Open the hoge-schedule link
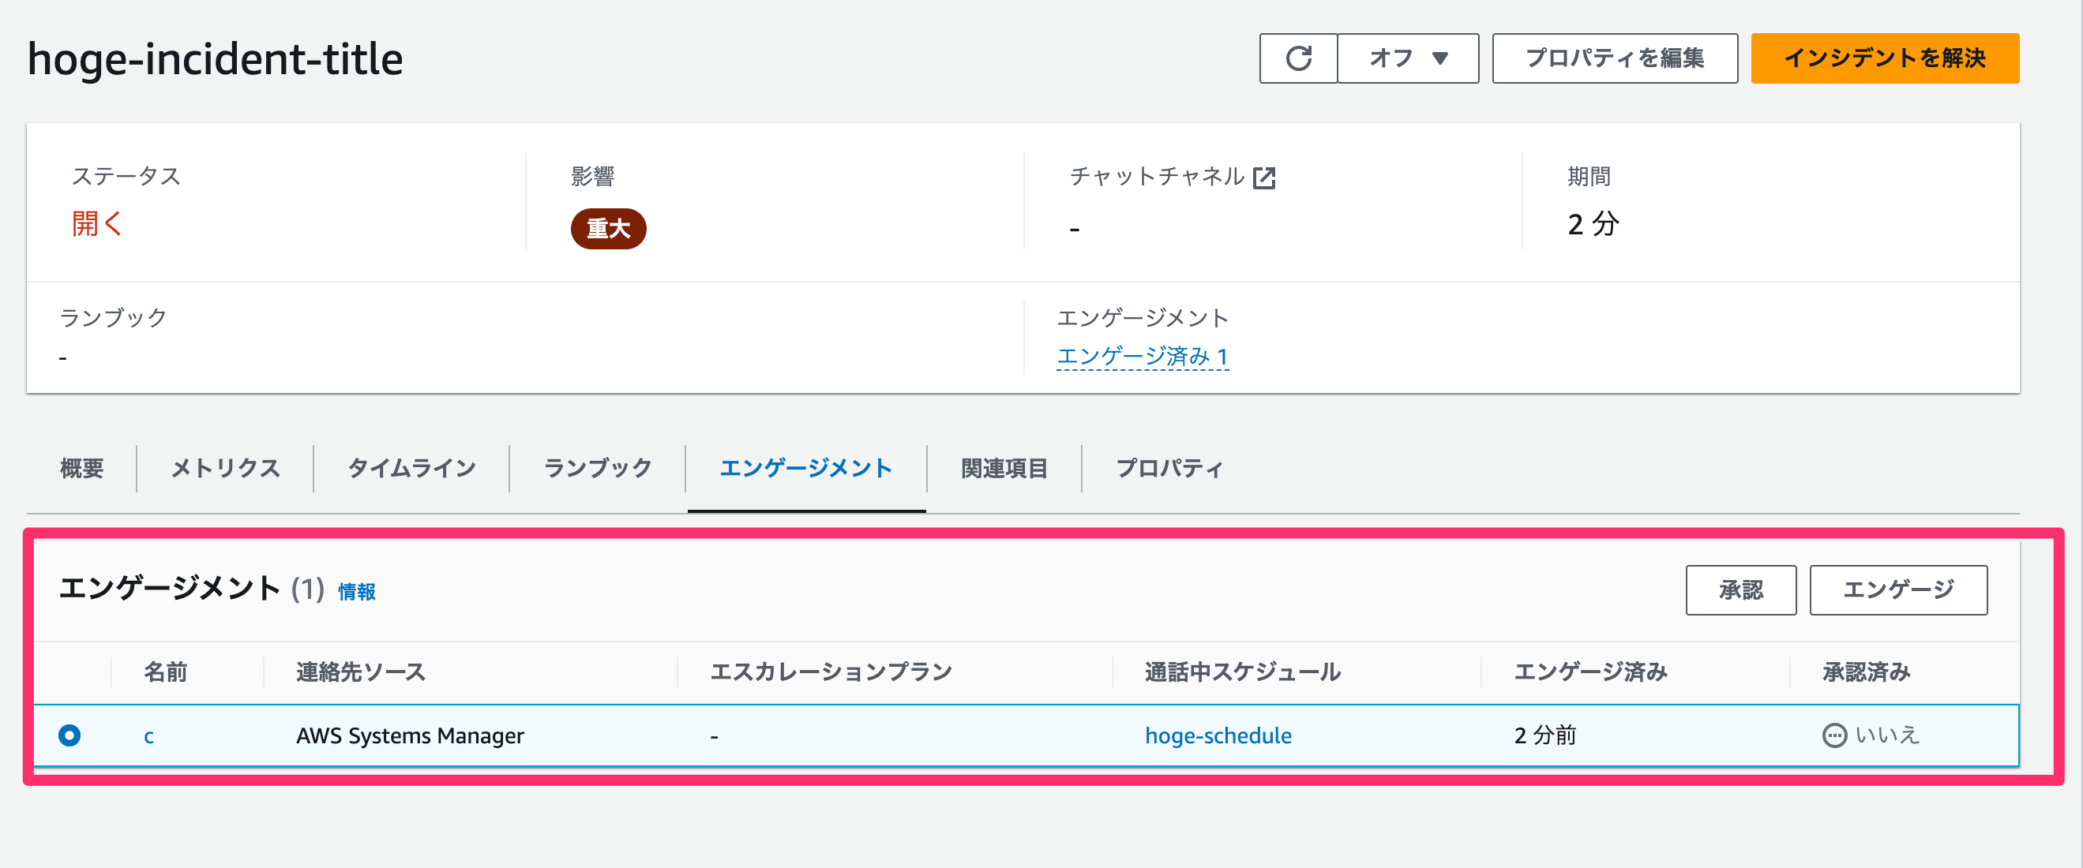 1218,735
